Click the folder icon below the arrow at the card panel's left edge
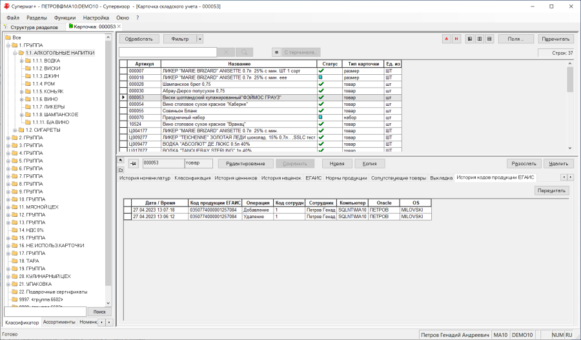The height and width of the screenshot is (340, 581). pyautogui.click(x=121, y=170)
